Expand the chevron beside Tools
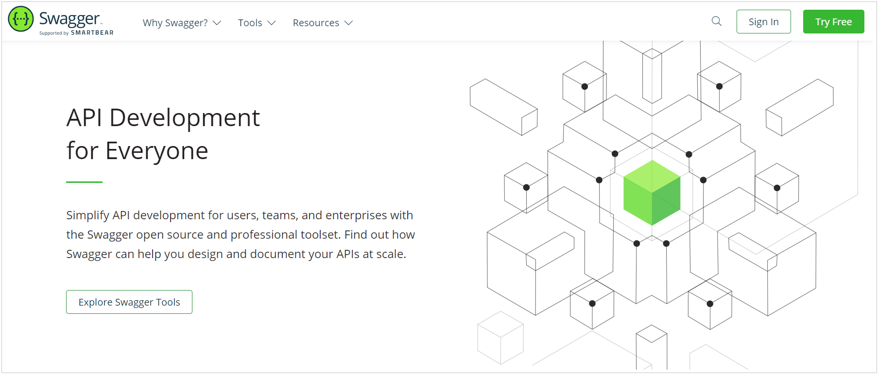The width and height of the screenshot is (878, 374). click(x=272, y=23)
